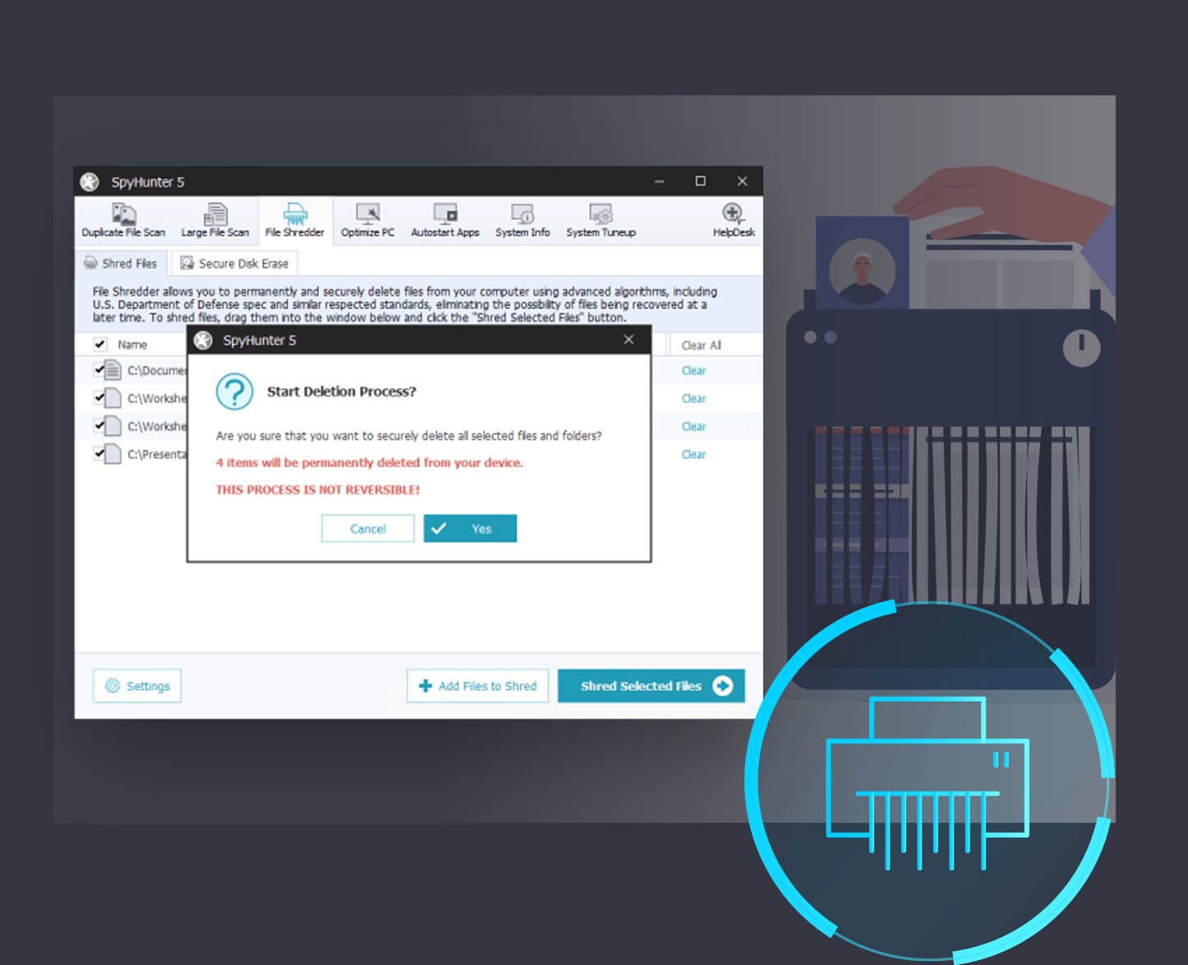Screen dimensions: 1188x965
Task: Open the File Shredder tool
Action: pos(294,219)
